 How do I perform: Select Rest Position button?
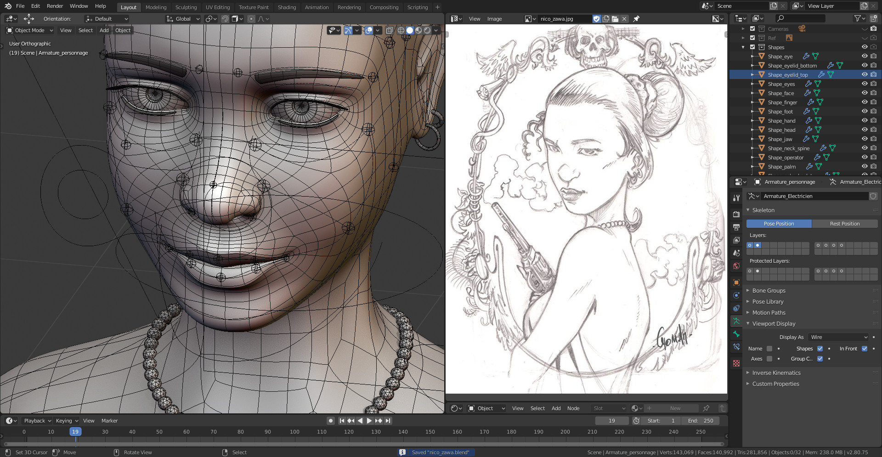[x=844, y=224]
